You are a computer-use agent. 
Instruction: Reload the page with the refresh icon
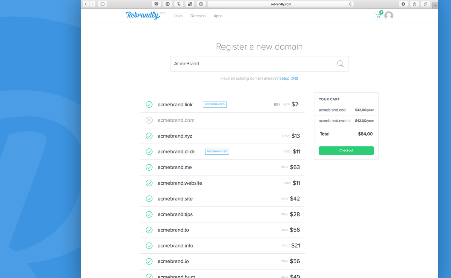[x=351, y=4]
